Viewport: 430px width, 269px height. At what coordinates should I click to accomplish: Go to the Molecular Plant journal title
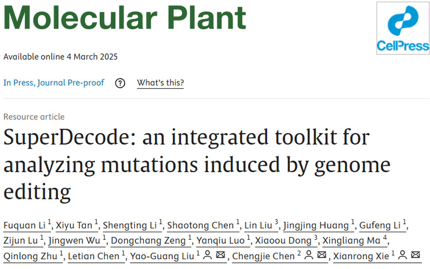click(125, 18)
